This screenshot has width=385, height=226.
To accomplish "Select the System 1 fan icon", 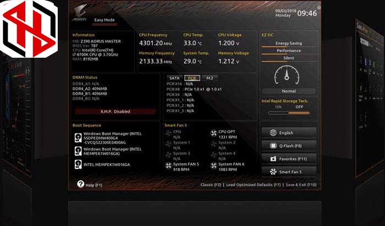I will [168, 144].
